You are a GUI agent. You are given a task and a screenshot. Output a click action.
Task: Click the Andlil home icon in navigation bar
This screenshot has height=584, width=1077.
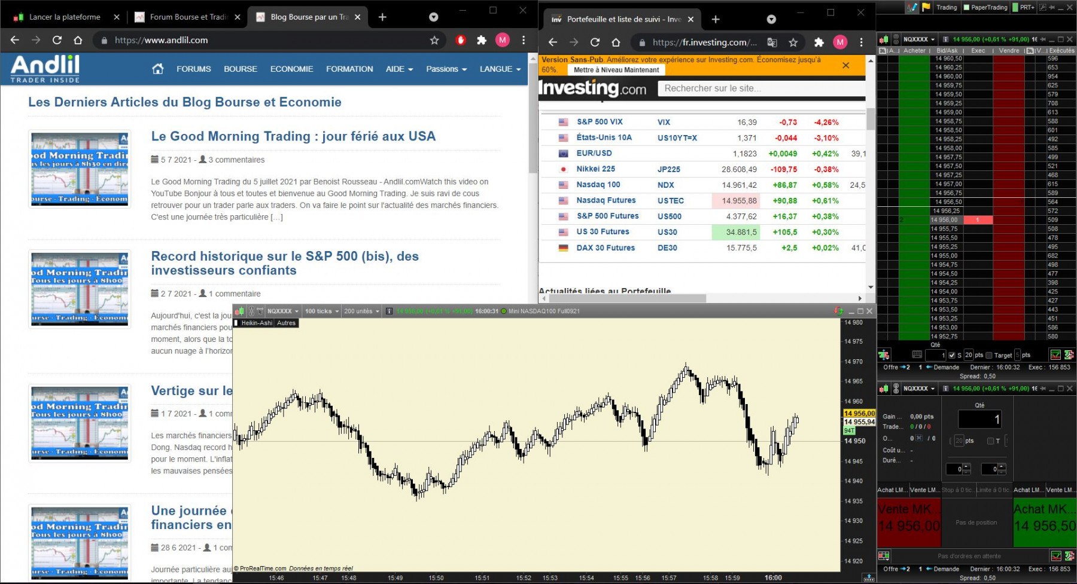tap(158, 69)
